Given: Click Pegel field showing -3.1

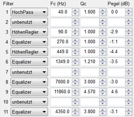Looking at the screenshot, I should [x=116, y=111].
